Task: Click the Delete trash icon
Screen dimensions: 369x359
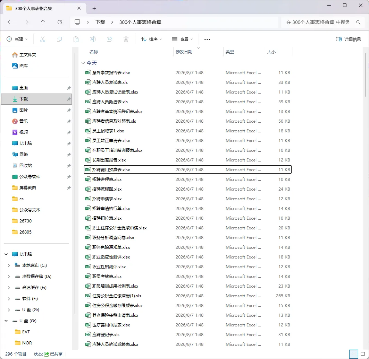Action: pyautogui.click(x=126, y=39)
